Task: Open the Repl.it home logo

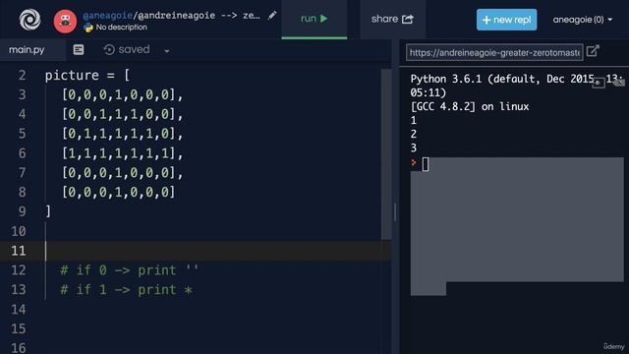Action: [x=30, y=19]
